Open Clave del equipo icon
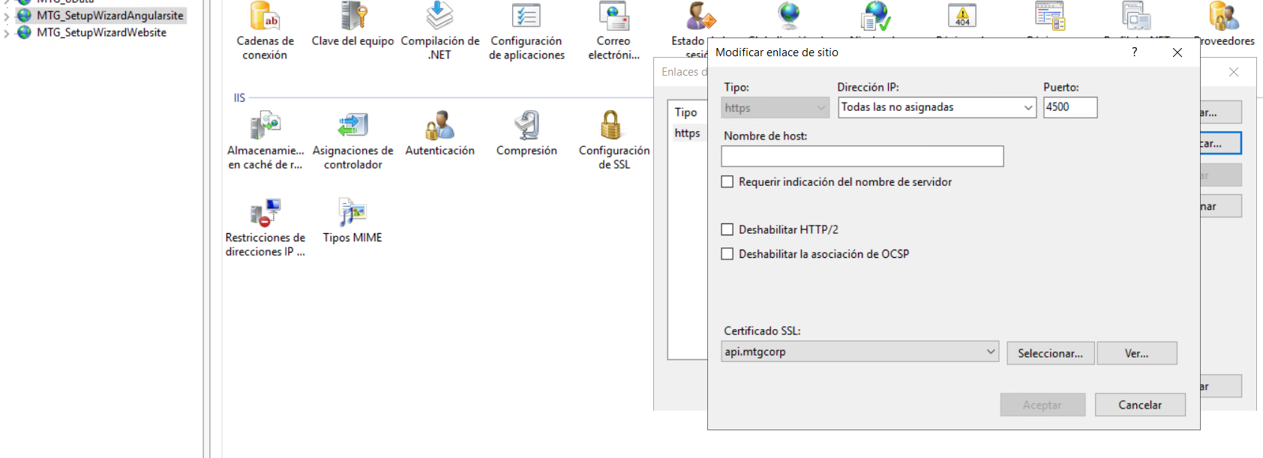This screenshot has width=1263, height=458. tap(352, 16)
